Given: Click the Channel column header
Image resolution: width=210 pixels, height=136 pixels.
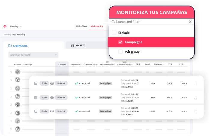Looking at the screenshot, I should [x=18, y=65].
